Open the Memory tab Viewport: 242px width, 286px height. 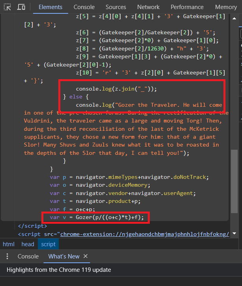click(226, 7)
